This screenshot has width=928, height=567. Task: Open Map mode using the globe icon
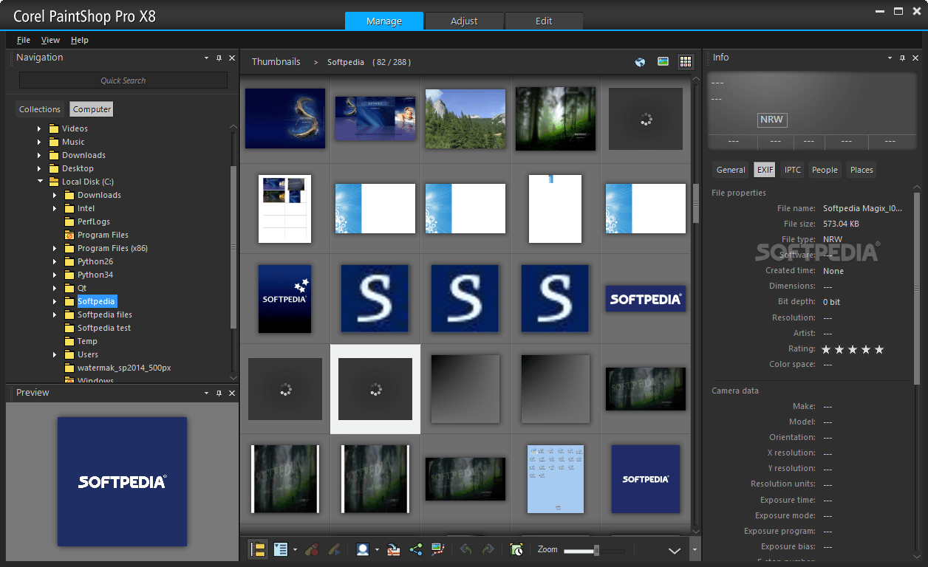point(640,62)
